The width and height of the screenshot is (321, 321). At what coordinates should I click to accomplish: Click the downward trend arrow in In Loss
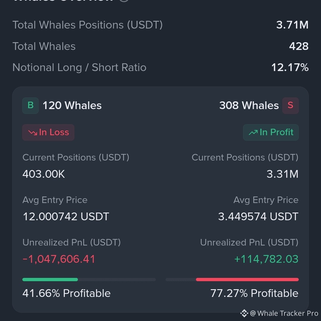point(33,133)
